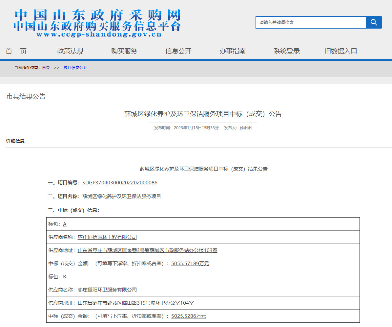
Task: Click the 中国山东政府采购网 site logo
Action: 97,15
